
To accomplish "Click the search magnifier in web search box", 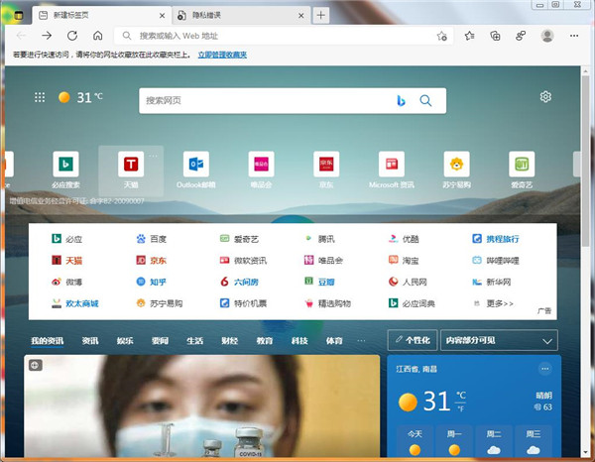I will click(426, 100).
